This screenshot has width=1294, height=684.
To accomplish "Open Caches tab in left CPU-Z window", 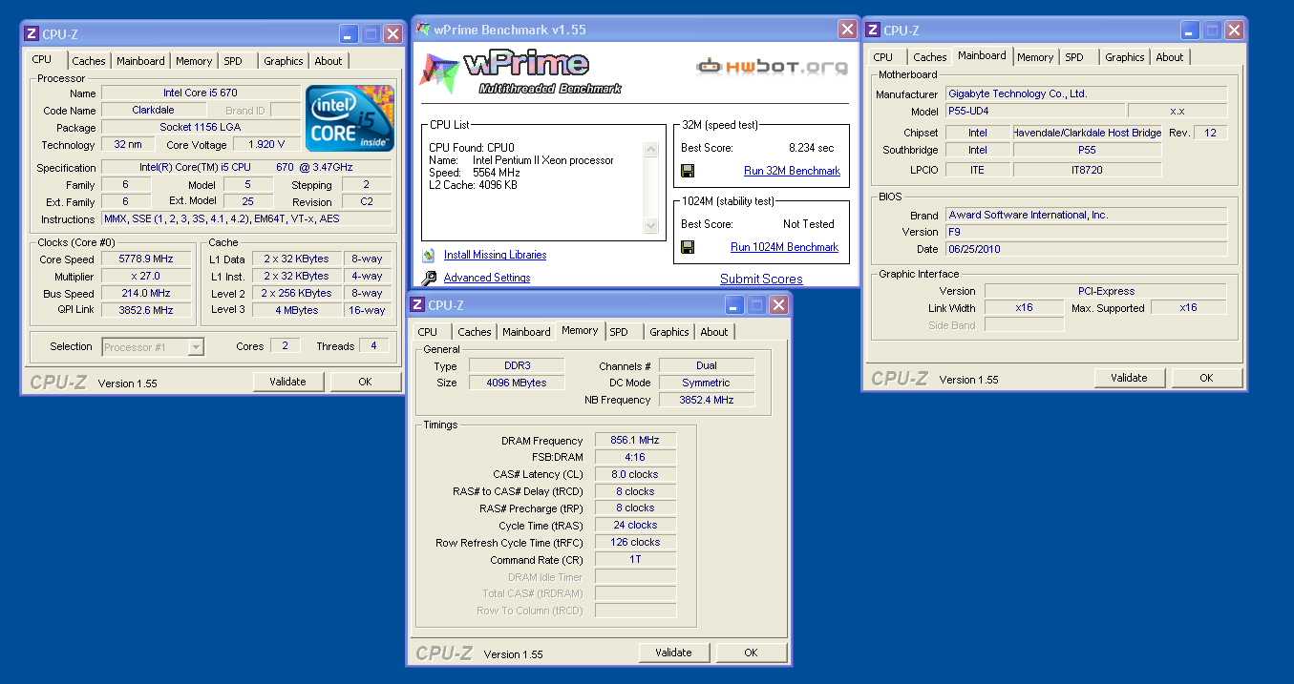I will [x=89, y=61].
